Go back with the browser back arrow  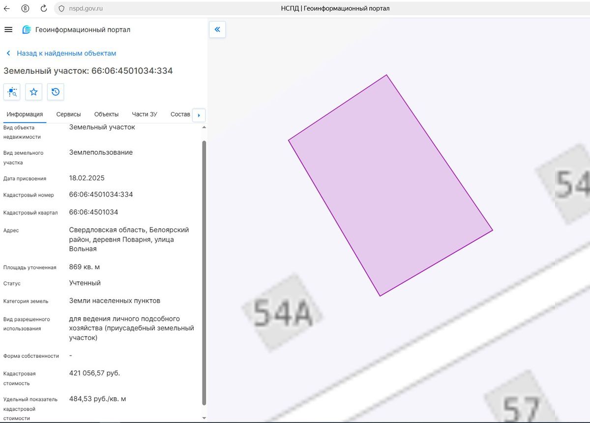coord(7,8)
